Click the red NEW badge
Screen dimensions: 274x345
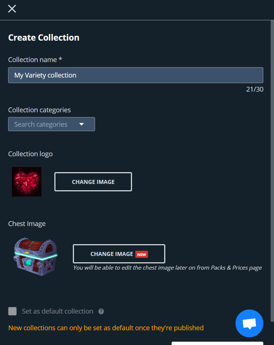[x=142, y=255]
